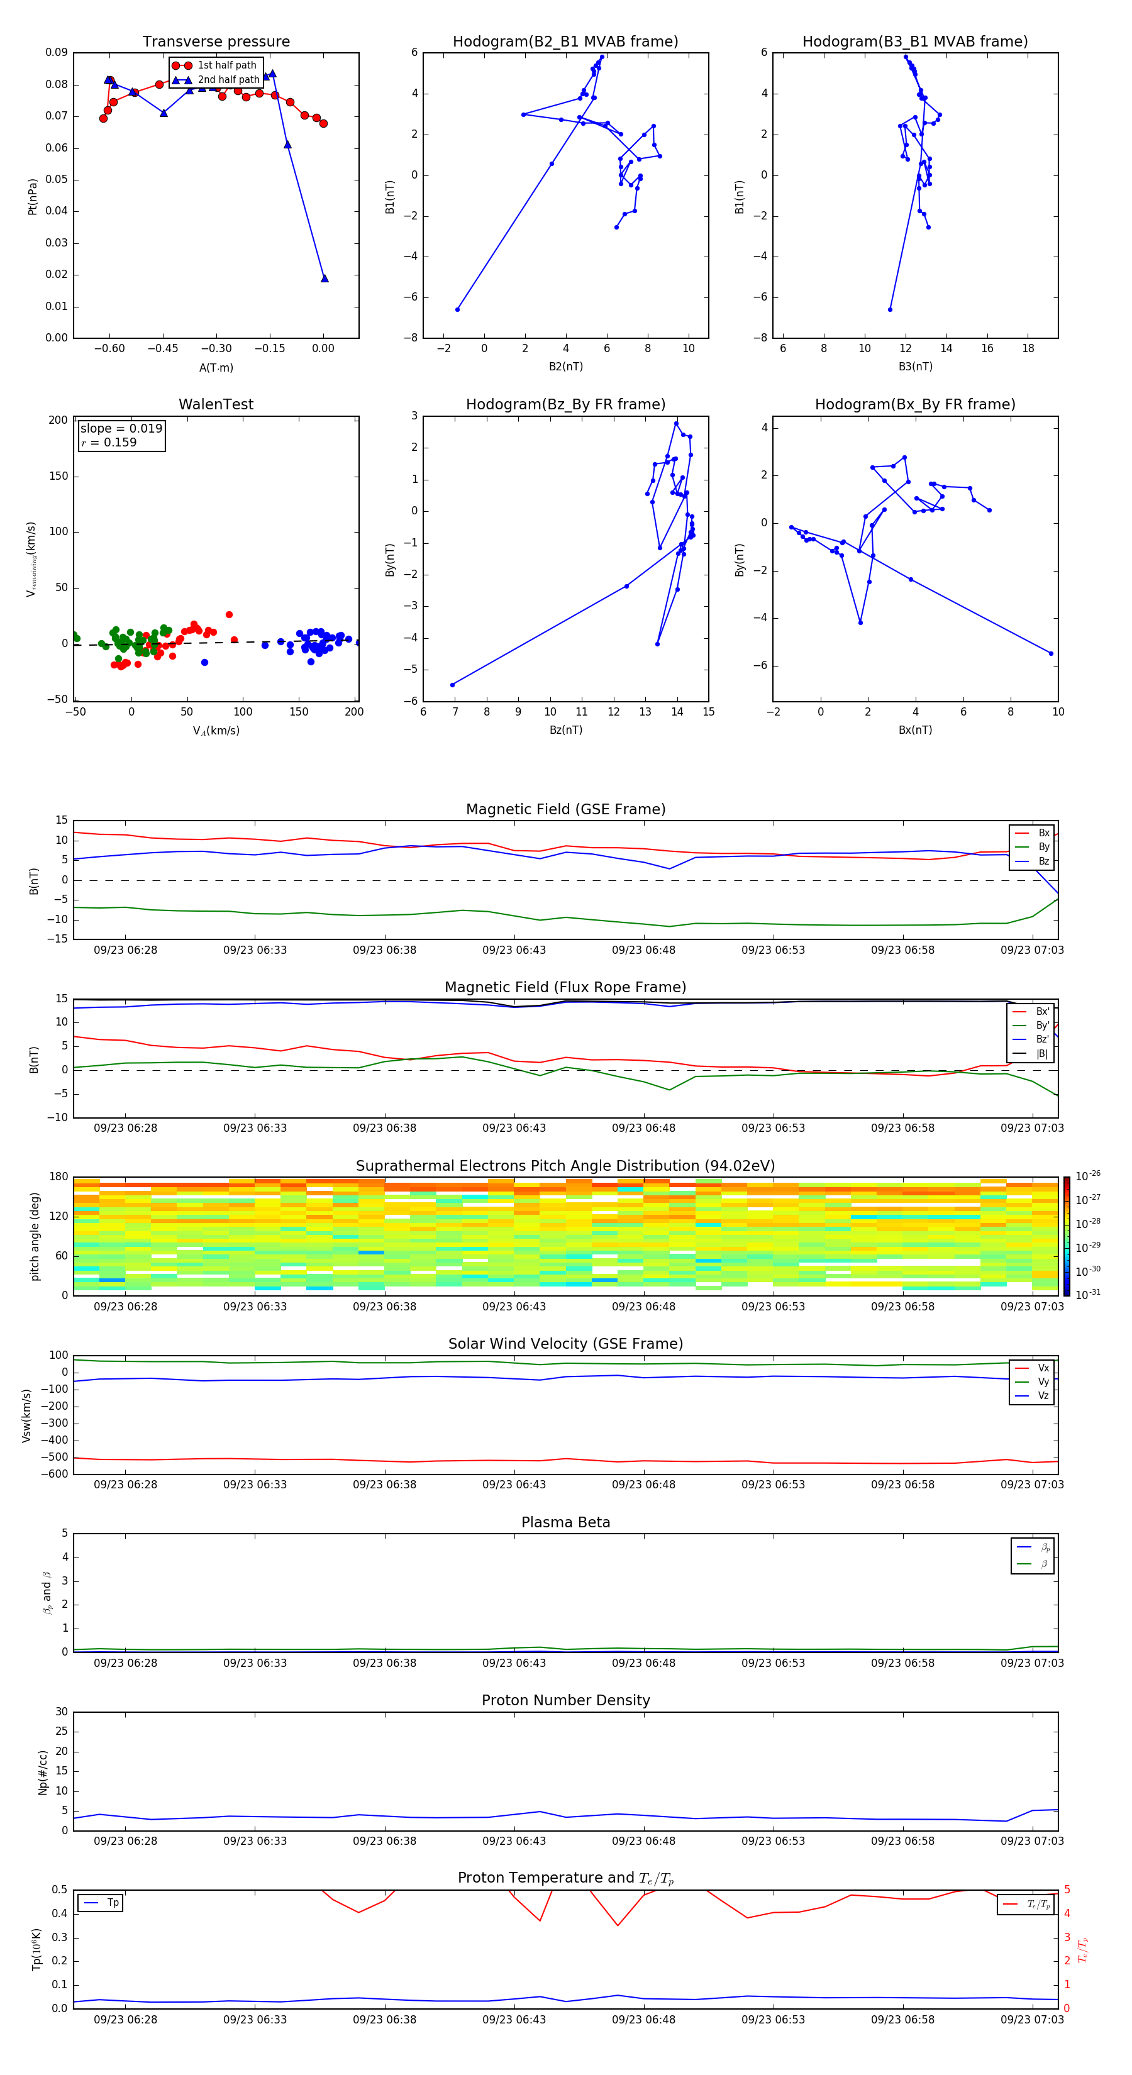The width and height of the screenshot is (1132, 2075).
Task: Click 'Pt(nPa)' y-axis label
Action: (32, 196)
